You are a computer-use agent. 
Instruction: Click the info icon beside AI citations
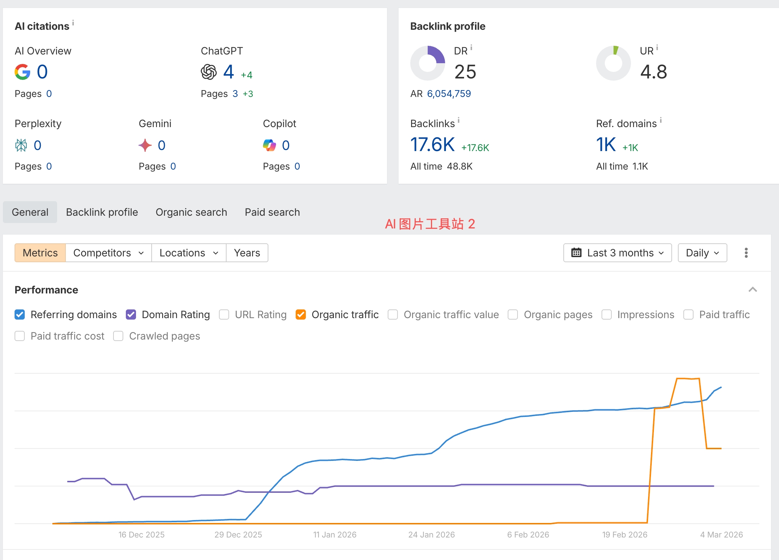(73, 23)
